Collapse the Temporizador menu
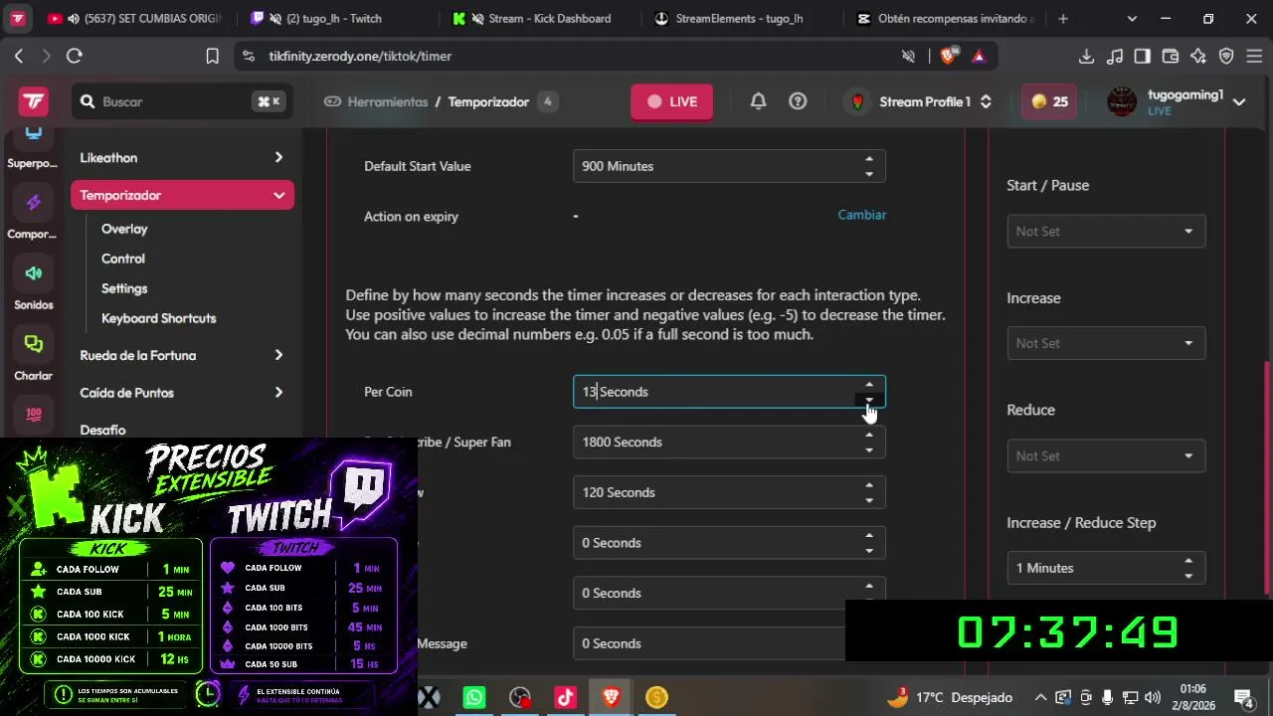Image resolution: width=1273 pixels, height=716 pixels. (182, 195)
